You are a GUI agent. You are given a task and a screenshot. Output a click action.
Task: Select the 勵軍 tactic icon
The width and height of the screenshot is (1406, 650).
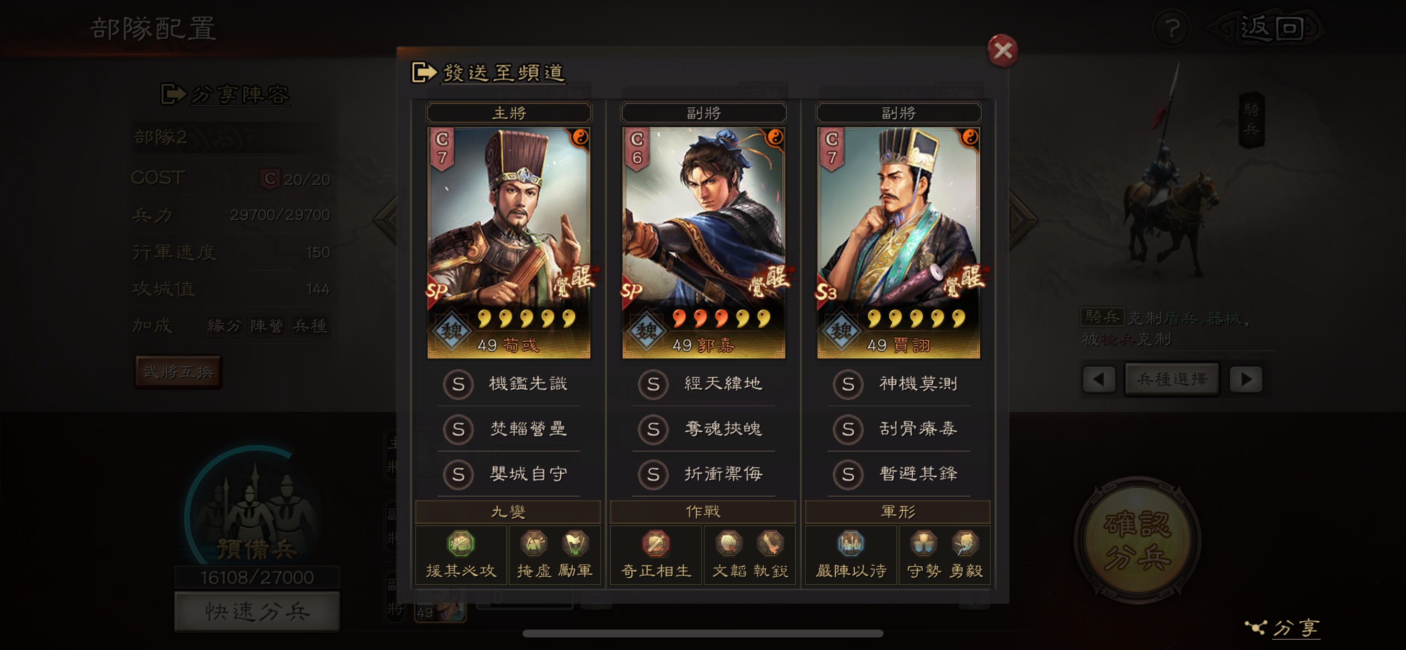click(575, 543)
